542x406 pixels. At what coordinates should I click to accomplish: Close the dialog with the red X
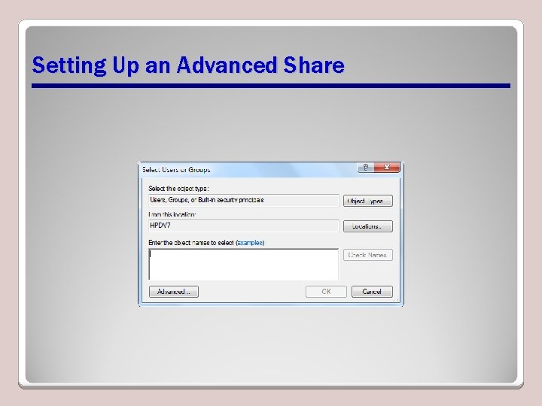click(x=387, y=168)
